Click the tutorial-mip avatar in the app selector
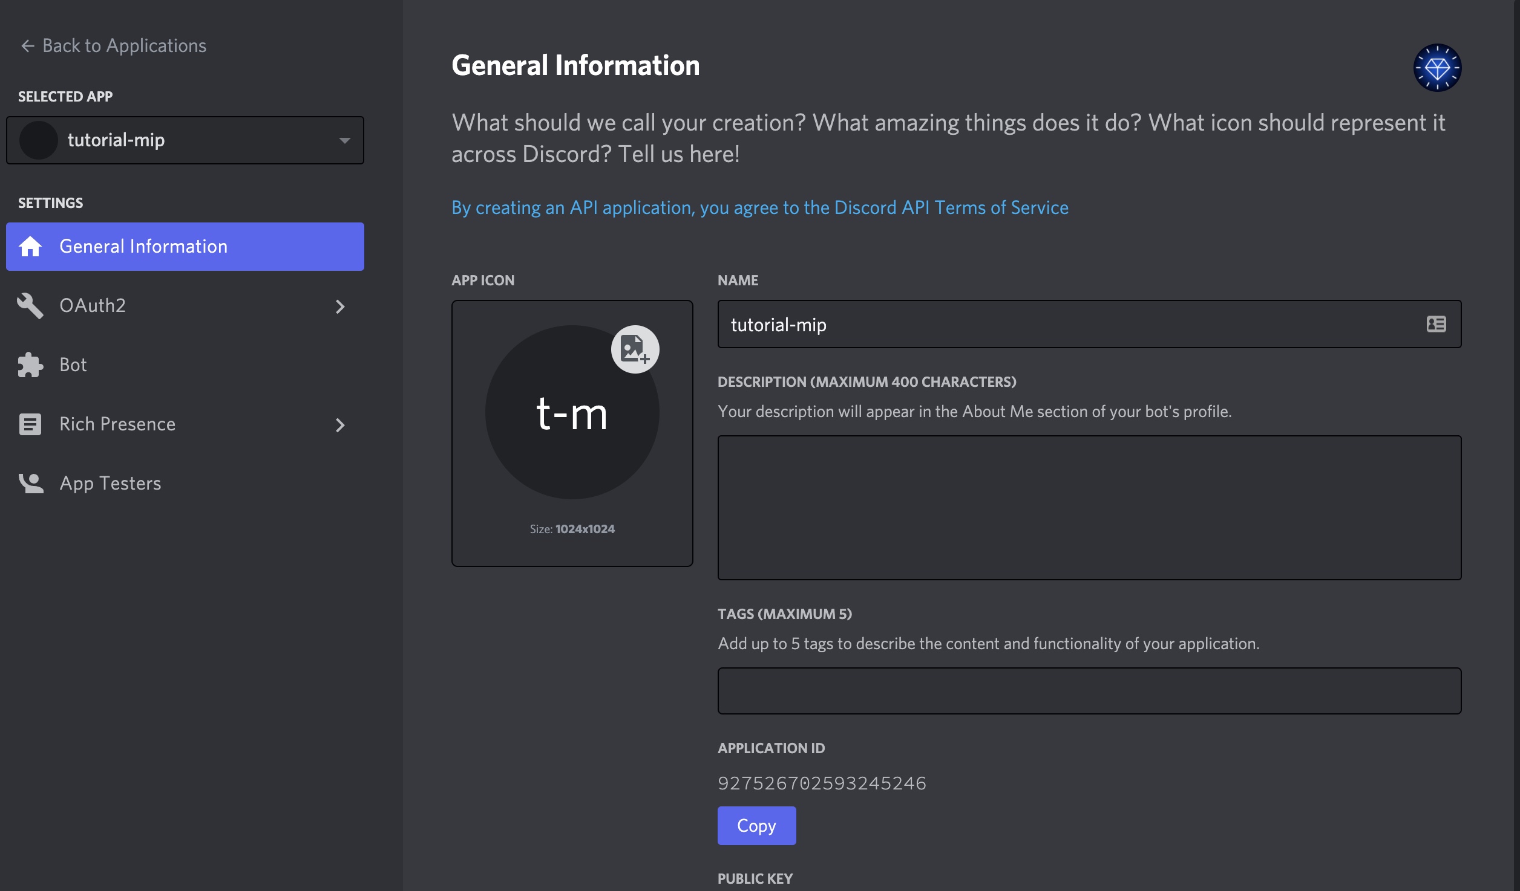Screen dimensions: 1520x891 click(x=39, y=140)
